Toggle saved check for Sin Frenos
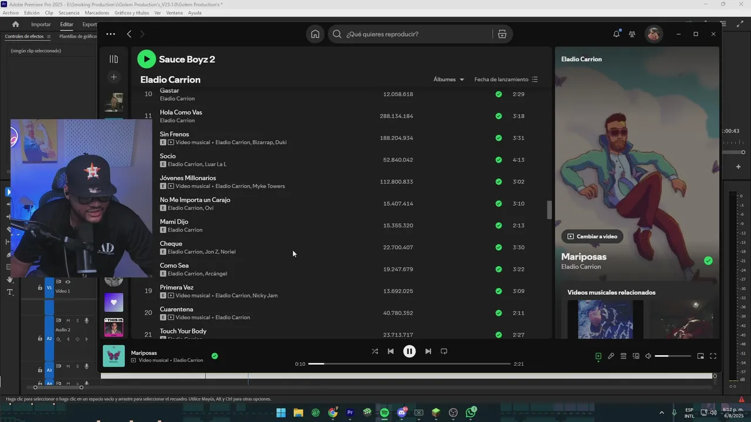Screen dimensions: 751x422 [x=499, y=138]
